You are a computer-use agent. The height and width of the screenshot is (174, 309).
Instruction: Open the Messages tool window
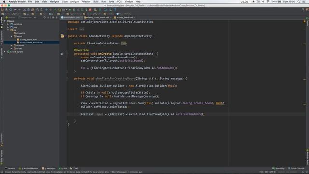(x=48, y=168)
